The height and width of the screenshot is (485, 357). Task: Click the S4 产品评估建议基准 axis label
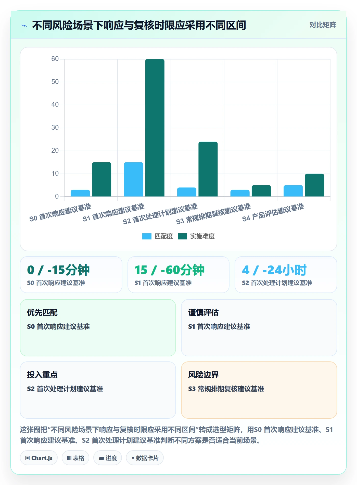(273, 213)
